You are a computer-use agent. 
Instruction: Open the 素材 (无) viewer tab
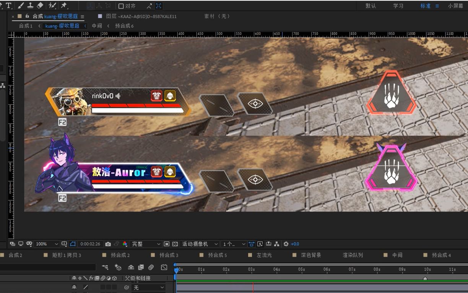(217, 16)
